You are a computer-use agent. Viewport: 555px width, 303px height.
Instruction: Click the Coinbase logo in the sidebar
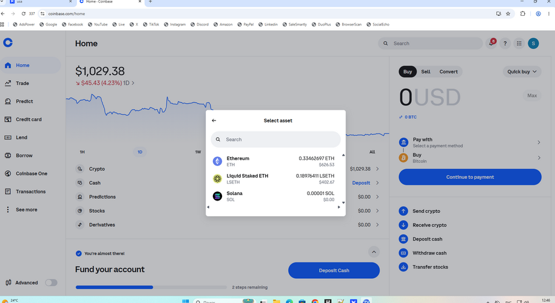point(8,43)
